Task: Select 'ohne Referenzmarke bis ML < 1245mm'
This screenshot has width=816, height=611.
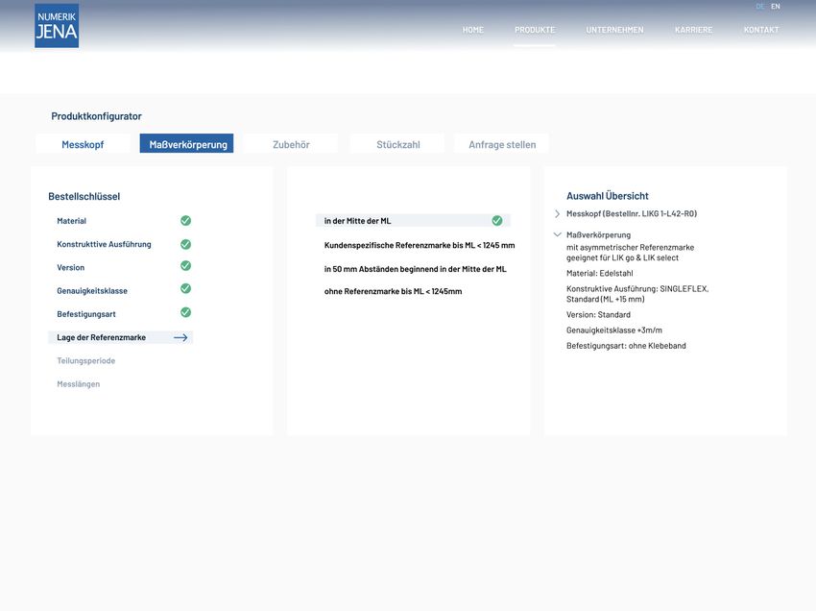Action: pos(393,291)
